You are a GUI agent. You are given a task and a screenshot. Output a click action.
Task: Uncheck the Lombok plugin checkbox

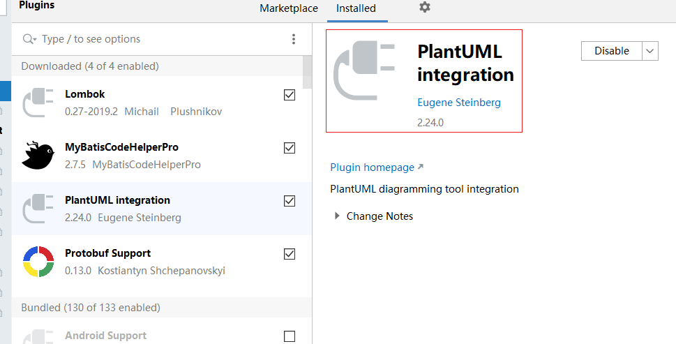pos(290,95)
